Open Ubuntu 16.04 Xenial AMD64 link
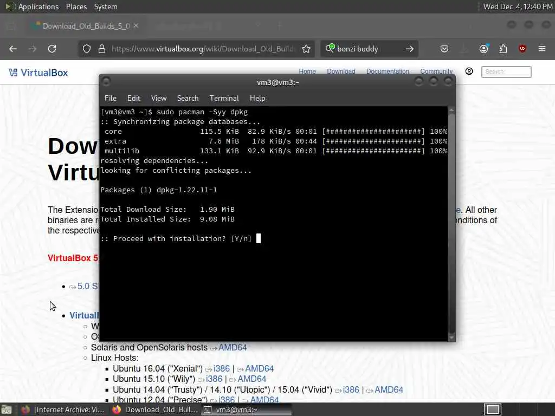The height and width of the screenshot is (416, 555). coord(259,368)
